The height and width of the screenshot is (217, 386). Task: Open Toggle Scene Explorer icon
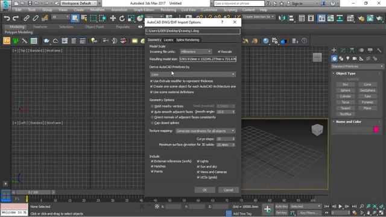click(302, 18)
